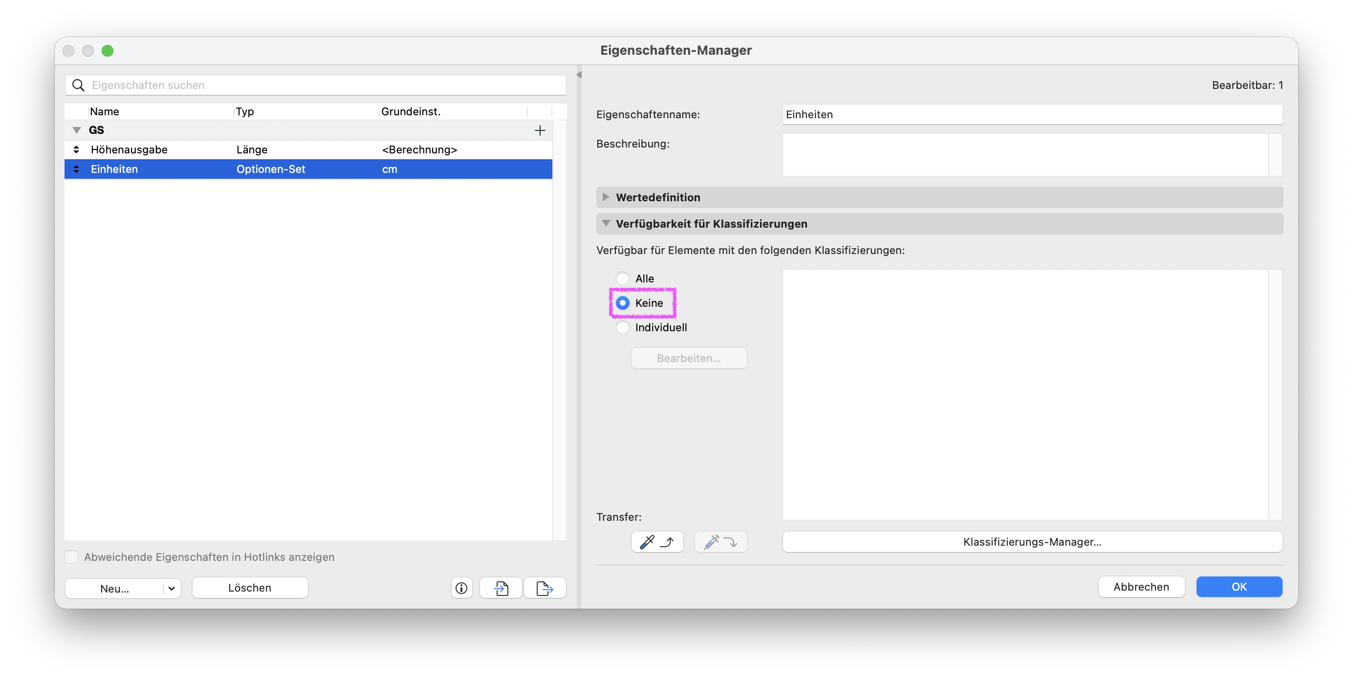1353x681 pixels.
Task: Sort by the Typ column header
Action: (306, 111)
